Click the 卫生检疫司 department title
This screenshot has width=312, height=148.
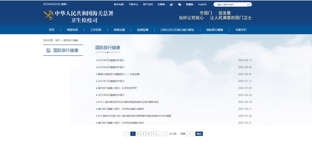click(x=84, y=20)
